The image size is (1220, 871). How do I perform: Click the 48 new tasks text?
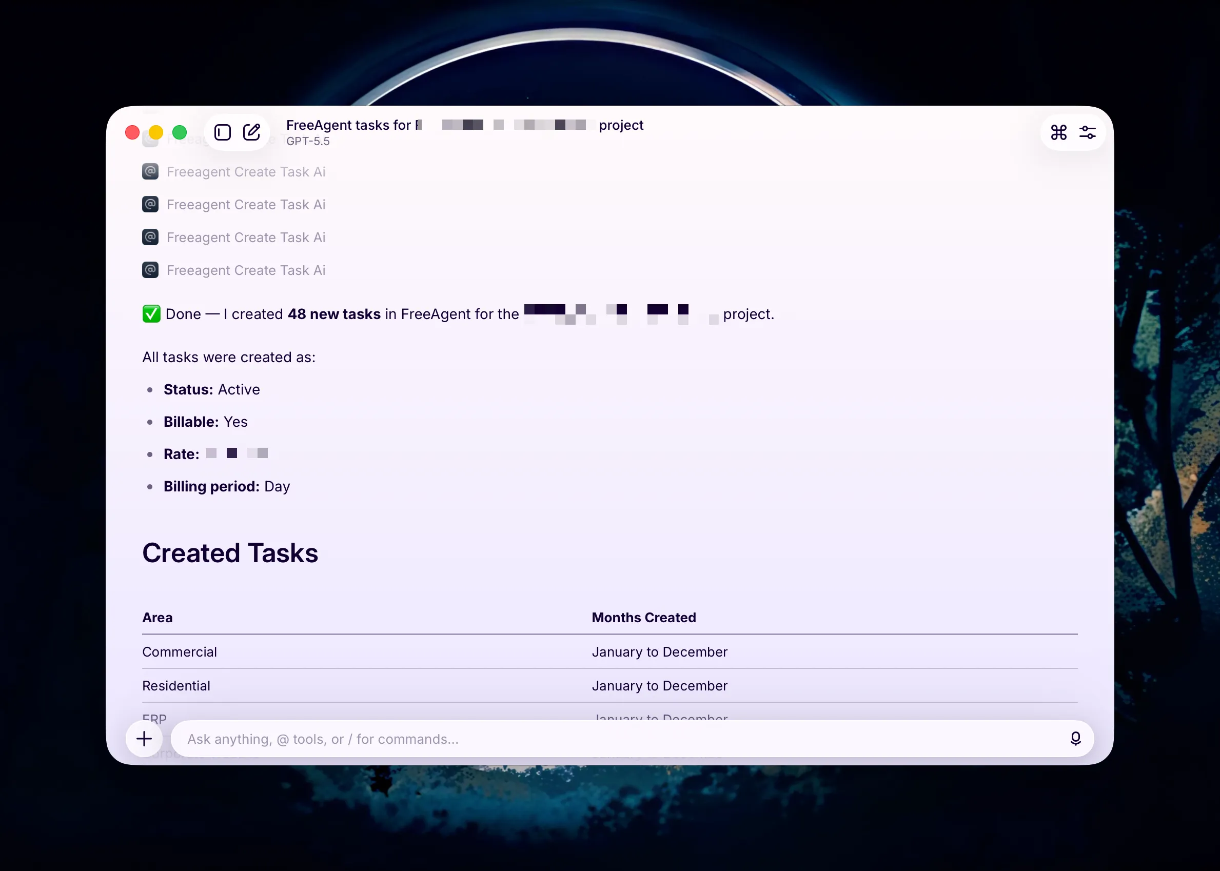pos(334,314)
